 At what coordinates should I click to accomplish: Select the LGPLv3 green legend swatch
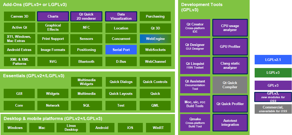click(x=273, y=72)
